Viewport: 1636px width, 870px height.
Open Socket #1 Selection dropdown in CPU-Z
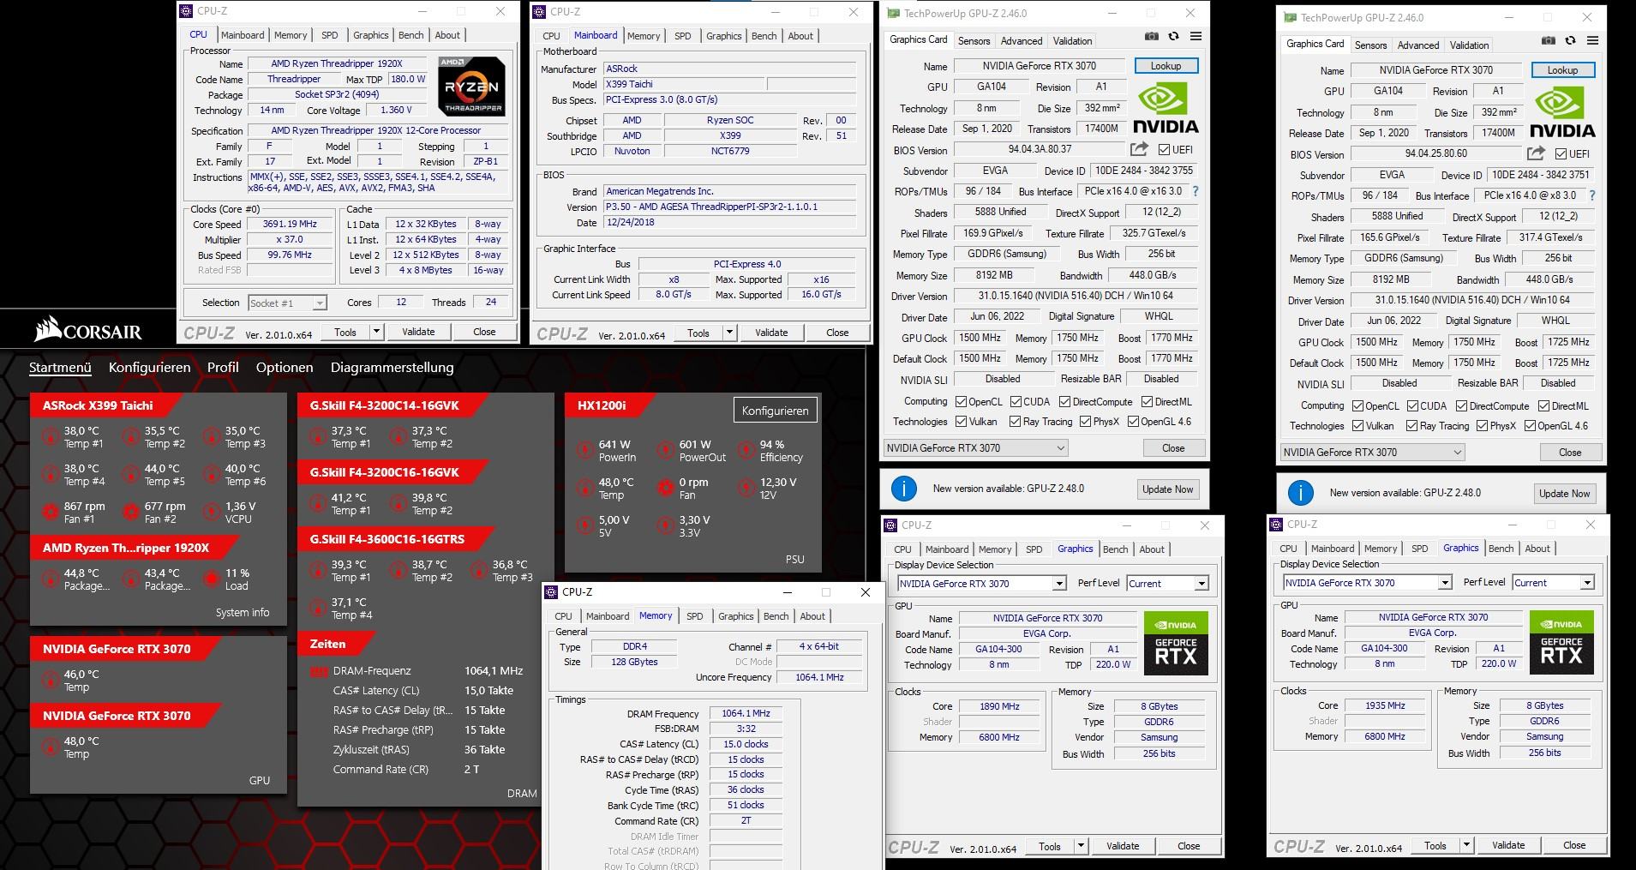tap(287, 303)
